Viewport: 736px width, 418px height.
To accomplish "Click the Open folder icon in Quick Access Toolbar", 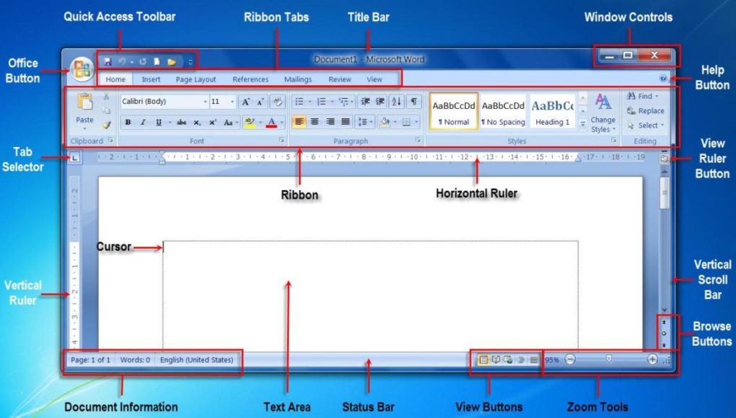I will pyautogui.click(x=172, y=61).
